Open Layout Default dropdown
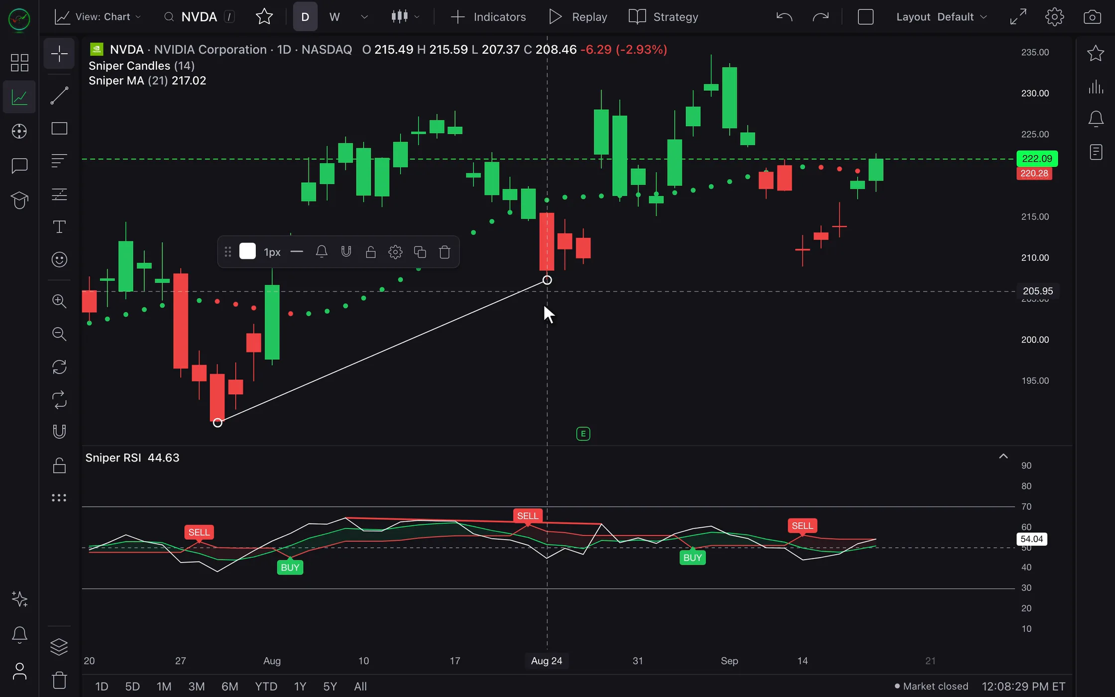Screen dimensions: 1115x697 tap(942, 17)
